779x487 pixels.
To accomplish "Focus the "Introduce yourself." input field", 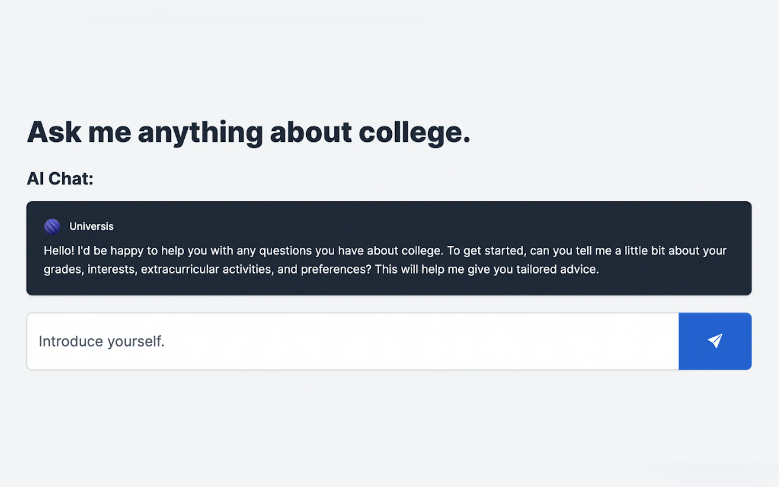I will (352, 341).
